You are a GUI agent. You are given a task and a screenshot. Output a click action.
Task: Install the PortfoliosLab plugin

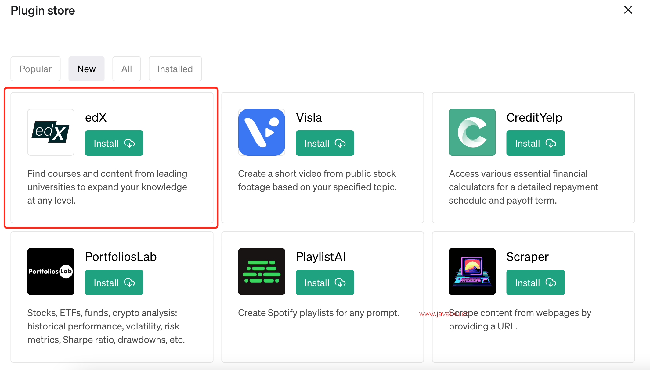(114, 283)
